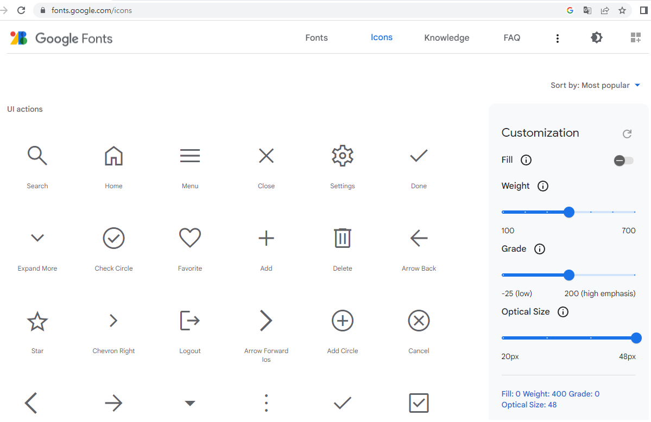The image size is (651, 422).
Task: Open the Knowledge tab
Action: pyautogui.click(x=446, y=38)
